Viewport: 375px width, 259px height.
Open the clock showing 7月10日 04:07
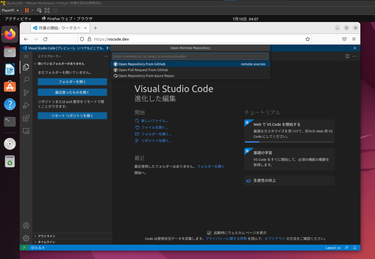[x=245, y=19]
